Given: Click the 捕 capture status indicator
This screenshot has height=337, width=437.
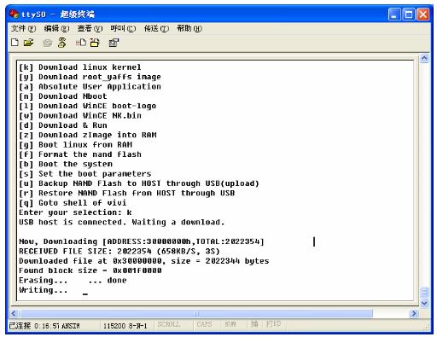Looking at the screenshot, I should tap(254, 324).
